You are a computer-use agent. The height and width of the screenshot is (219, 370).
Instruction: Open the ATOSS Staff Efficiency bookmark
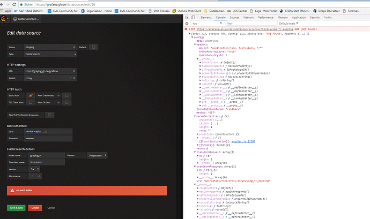point(294,11)
